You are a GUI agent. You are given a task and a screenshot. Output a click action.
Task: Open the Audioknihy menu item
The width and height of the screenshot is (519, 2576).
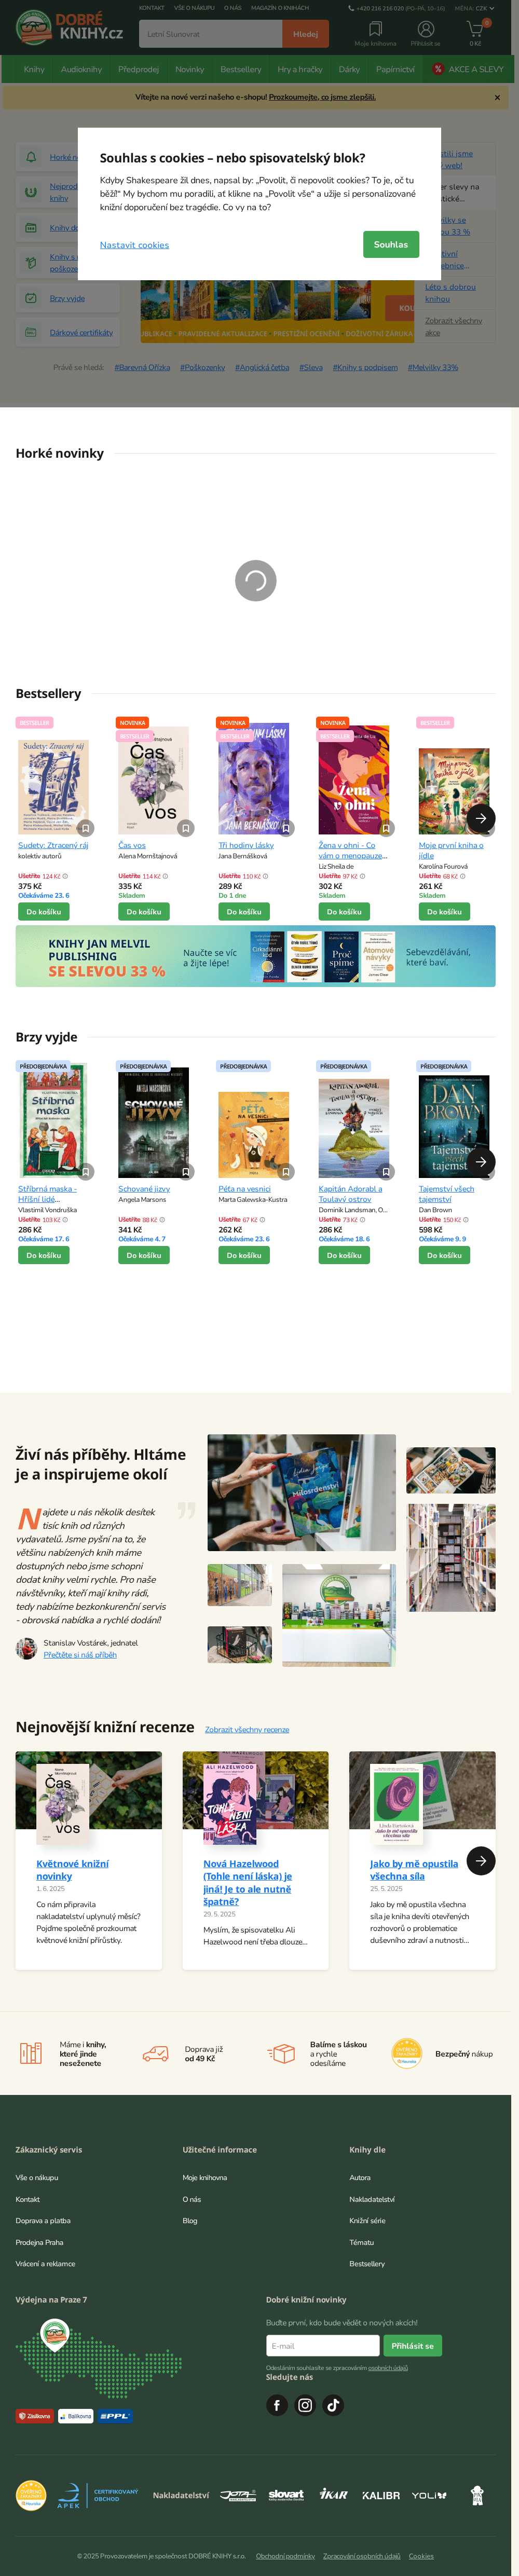point(81,69)
